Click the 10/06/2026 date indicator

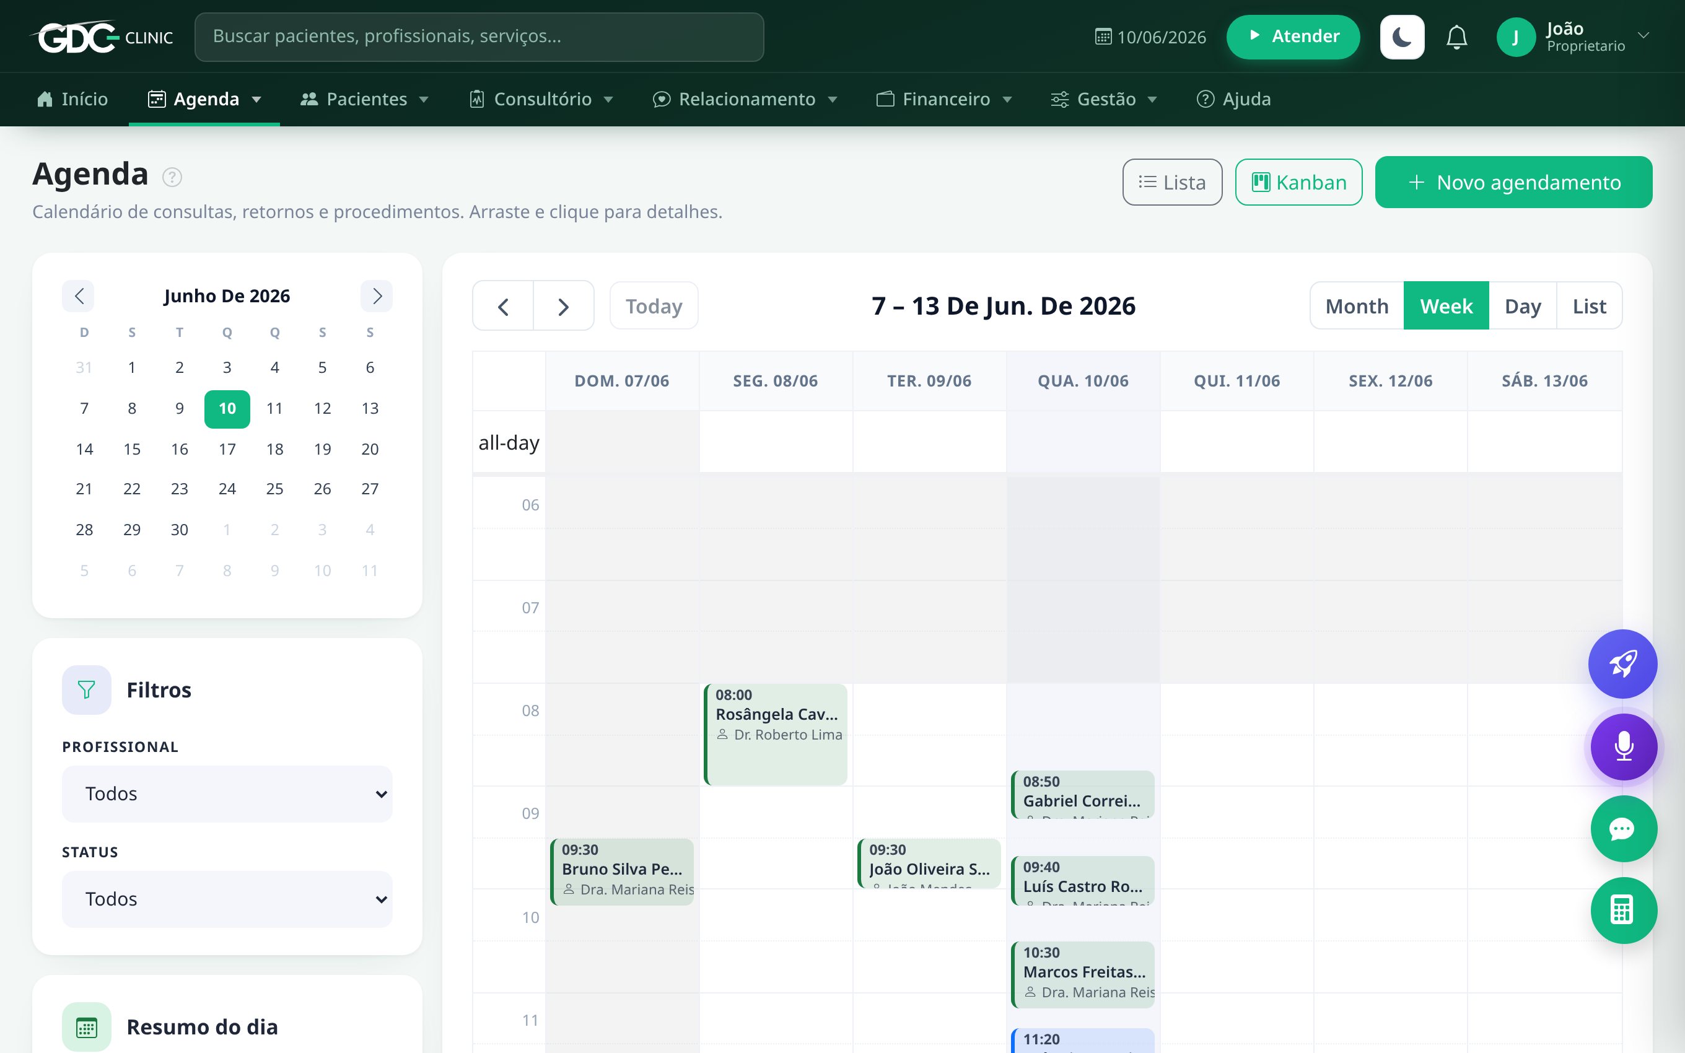tap(1150, 37)
